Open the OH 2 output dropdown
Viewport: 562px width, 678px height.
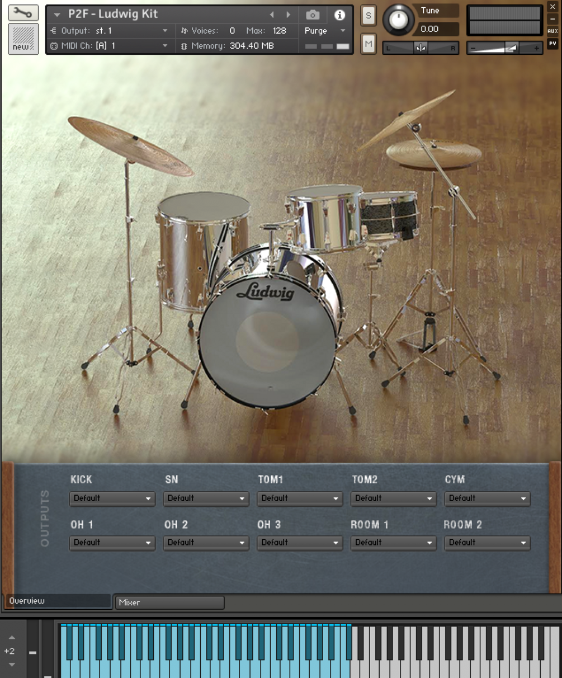point(206,543)
